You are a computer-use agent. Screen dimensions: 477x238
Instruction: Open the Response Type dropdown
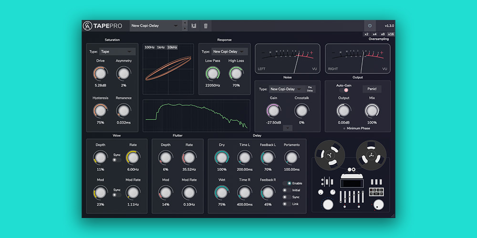click(229, 51)
